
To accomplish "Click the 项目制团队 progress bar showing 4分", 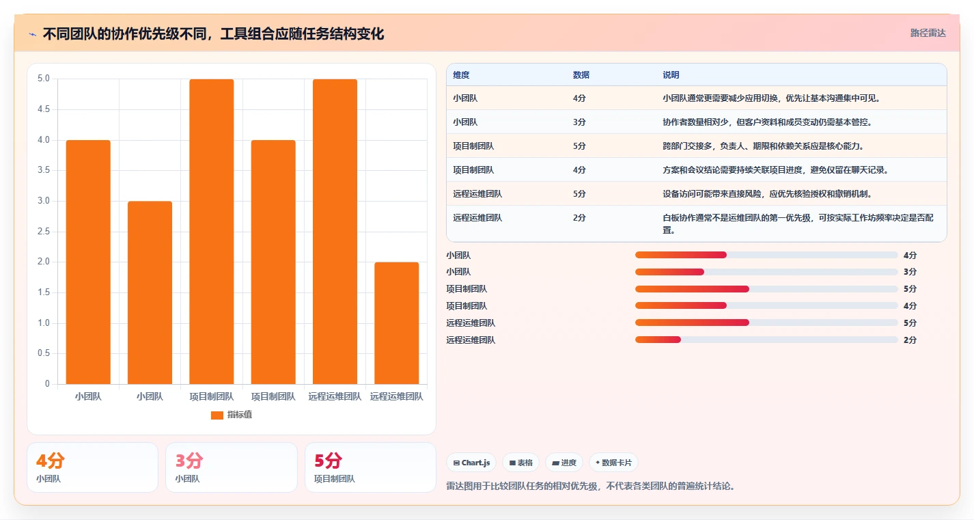I will [766, 306].
